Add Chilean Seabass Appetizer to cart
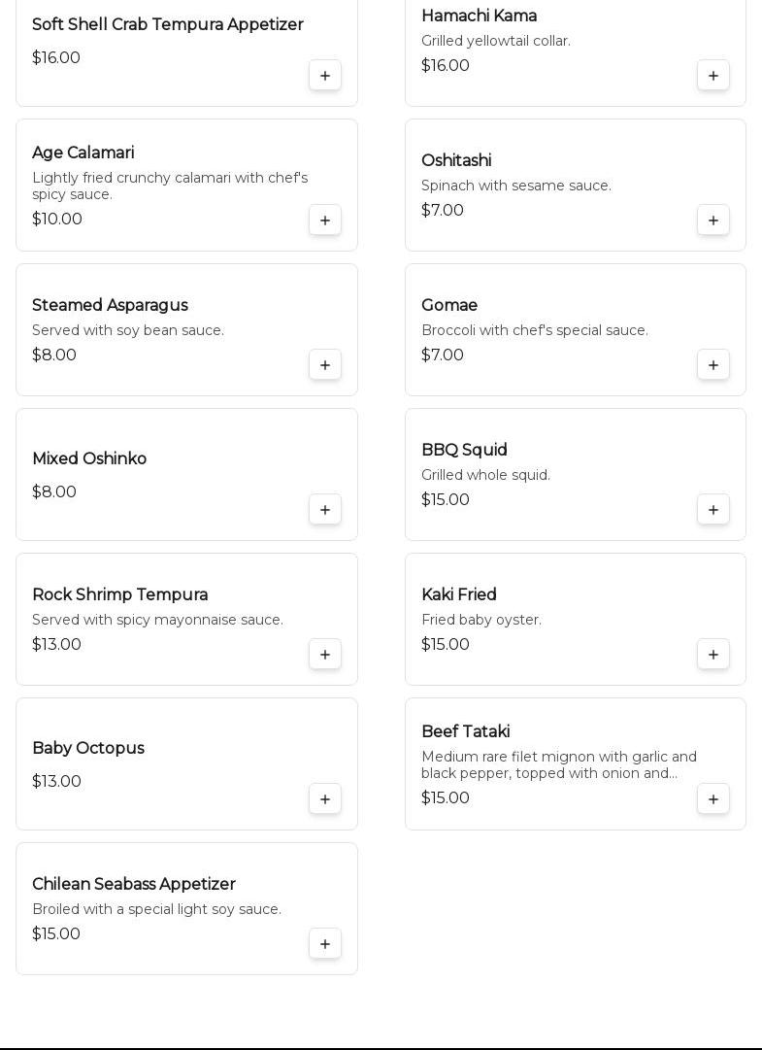Image resolution: width=762 pixels, height=1050 pixels. [325, 944]
